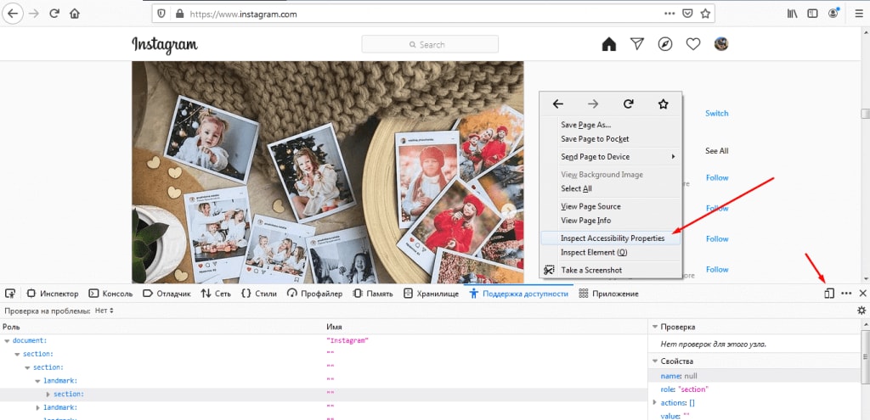Switch to the Консоль tab
870x420 pixels.
[111, 294]
